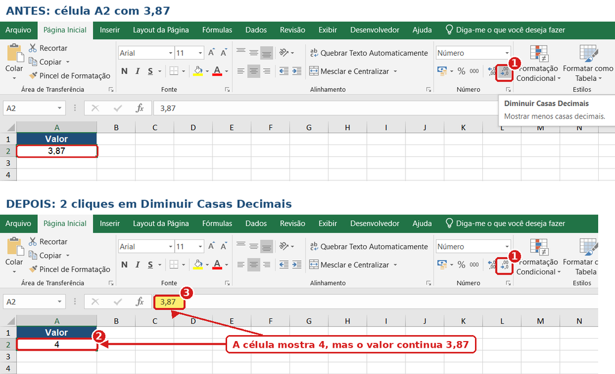615x374 pixels.
Task: Open the Inserir tab in the ANTES ribbon
Action: (110, 30)
